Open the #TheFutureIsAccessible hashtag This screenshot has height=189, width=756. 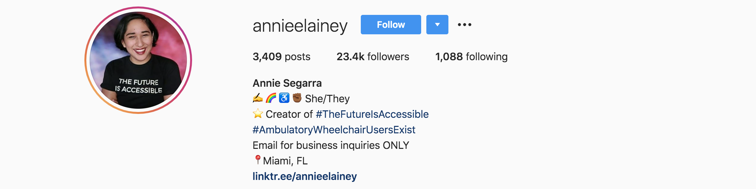point(372,114)
